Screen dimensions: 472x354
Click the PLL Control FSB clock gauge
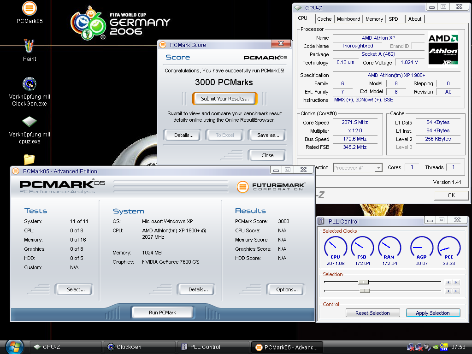coord(362,248)
